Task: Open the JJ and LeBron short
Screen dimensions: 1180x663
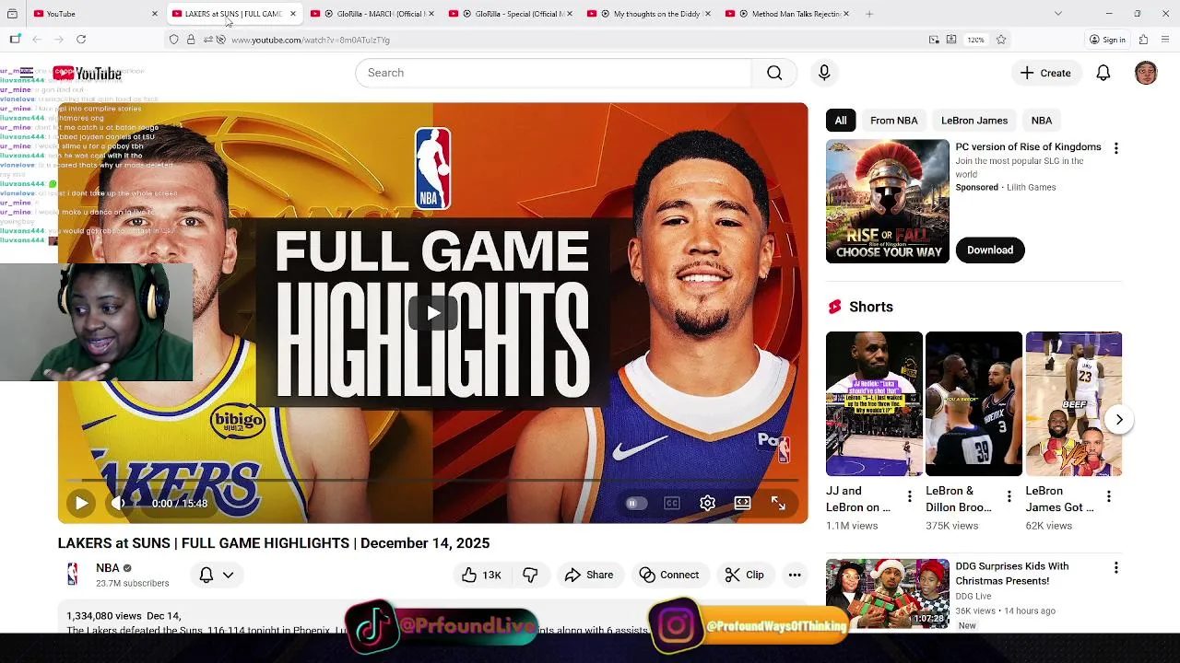Action: tap(874, 403)
